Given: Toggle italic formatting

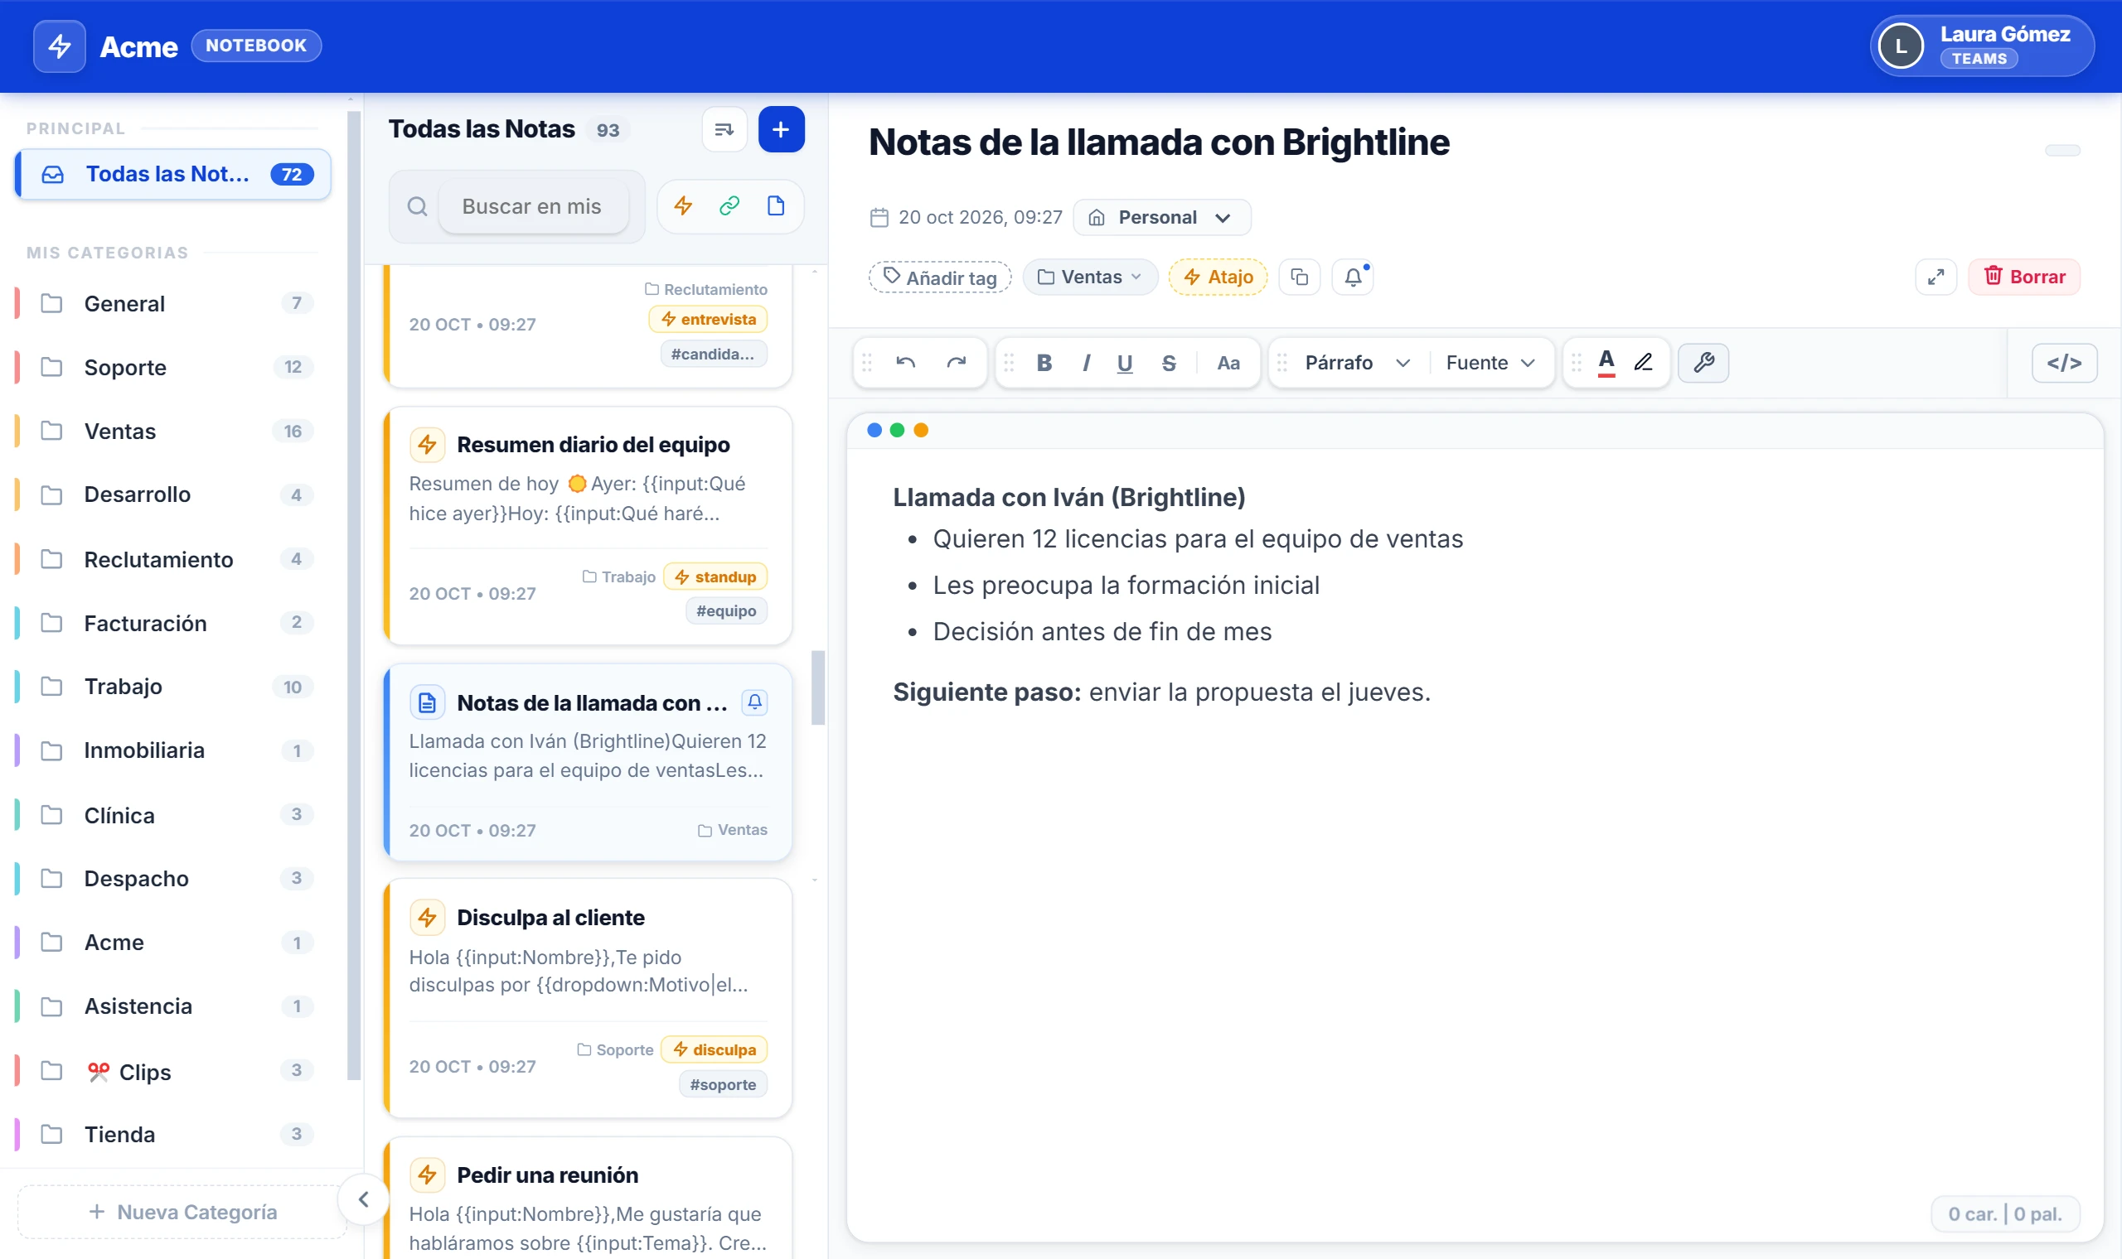Looking at the screenshot, I should (1086, 363).
